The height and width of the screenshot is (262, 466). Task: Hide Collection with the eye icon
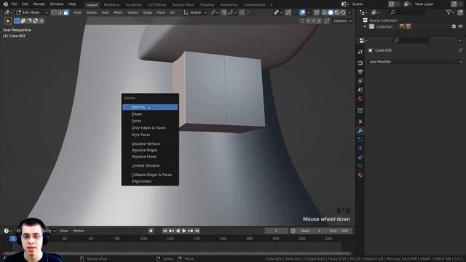[460, 26]
